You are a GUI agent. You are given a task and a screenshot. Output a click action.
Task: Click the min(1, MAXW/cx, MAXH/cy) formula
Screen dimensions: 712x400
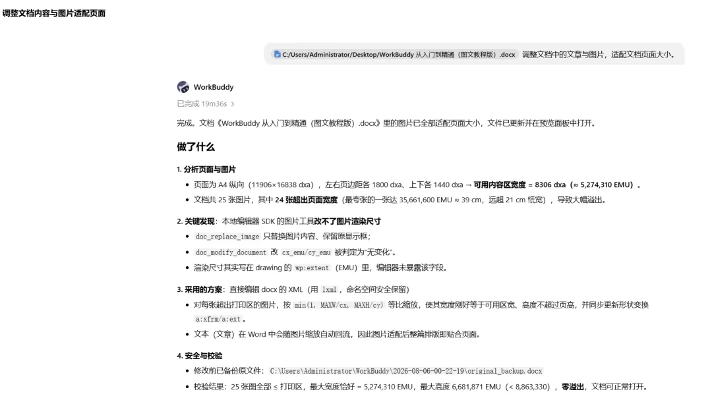pos(339,305)
